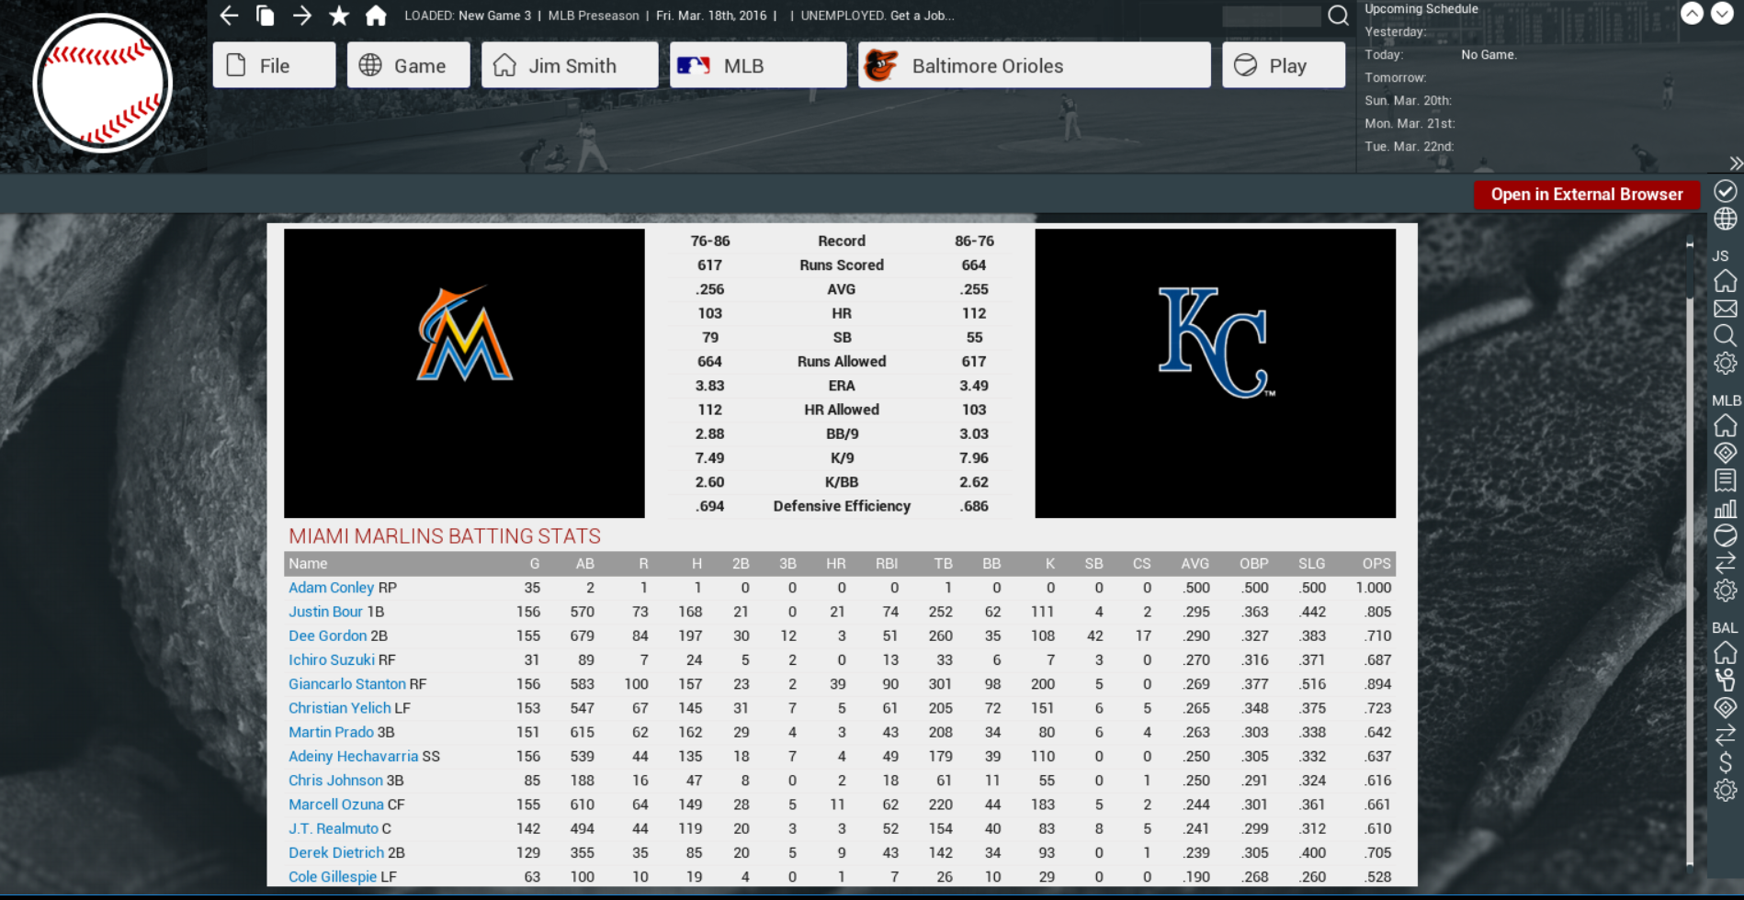Click the Name column header
The width and height of the screenshot is (1744, 900).
308,563
